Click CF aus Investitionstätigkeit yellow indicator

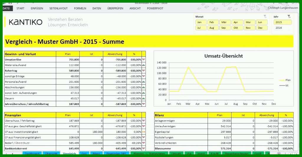[144, 132]
